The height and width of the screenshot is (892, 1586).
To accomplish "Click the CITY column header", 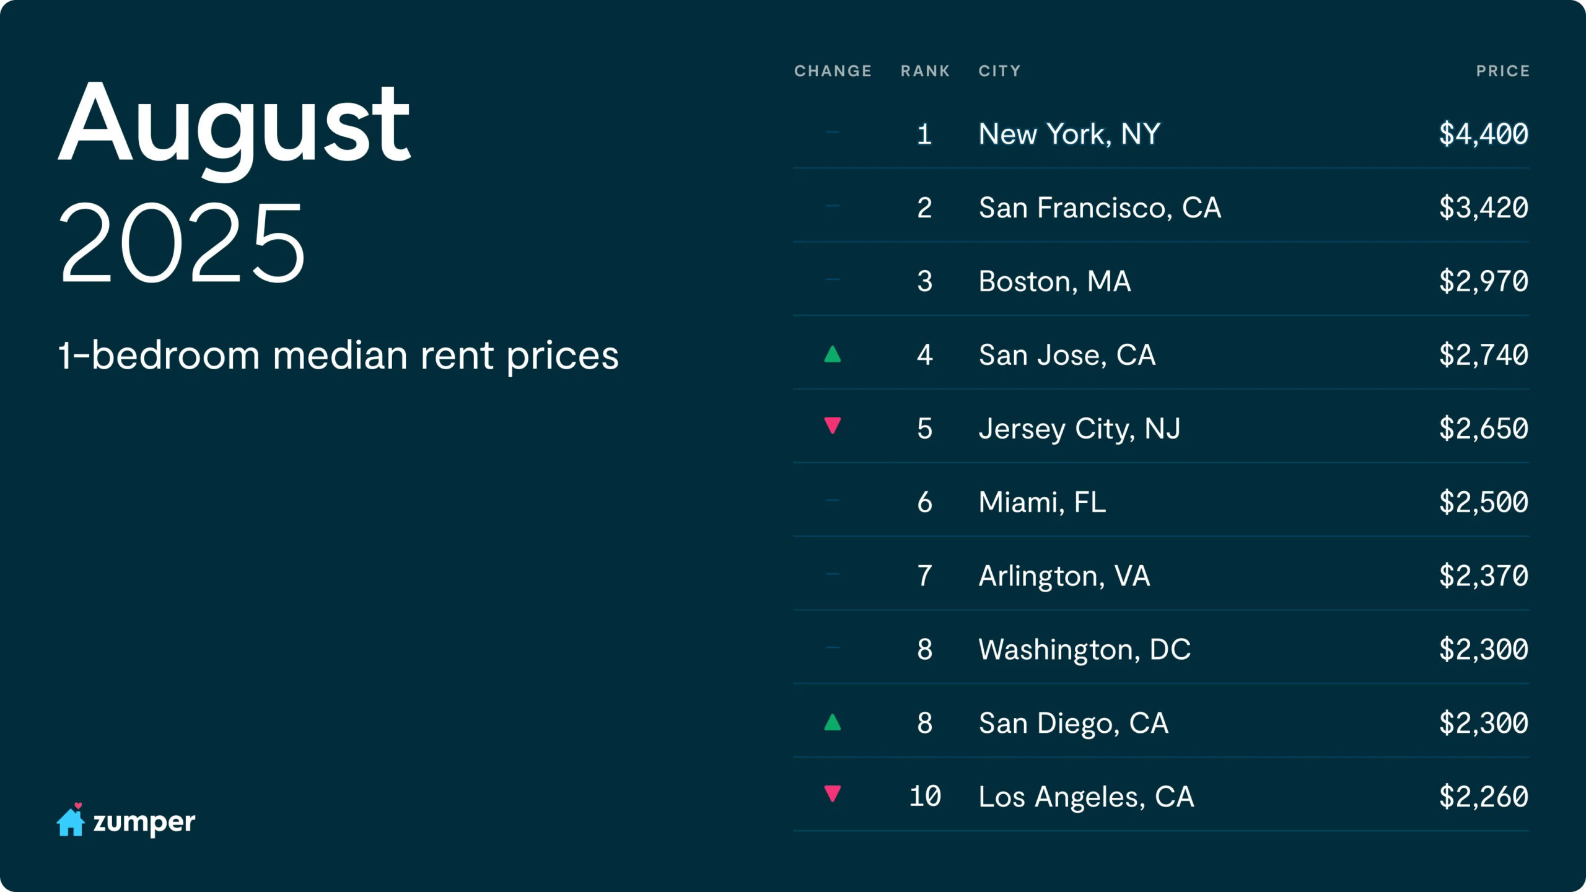I will point(999,71).
